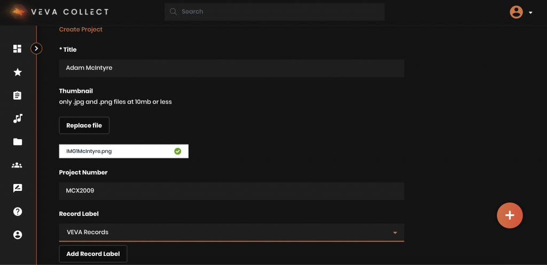This screenshot has width=547, height=265.
Task: Click the orange plus floating action button
Action: pos(510,215)
